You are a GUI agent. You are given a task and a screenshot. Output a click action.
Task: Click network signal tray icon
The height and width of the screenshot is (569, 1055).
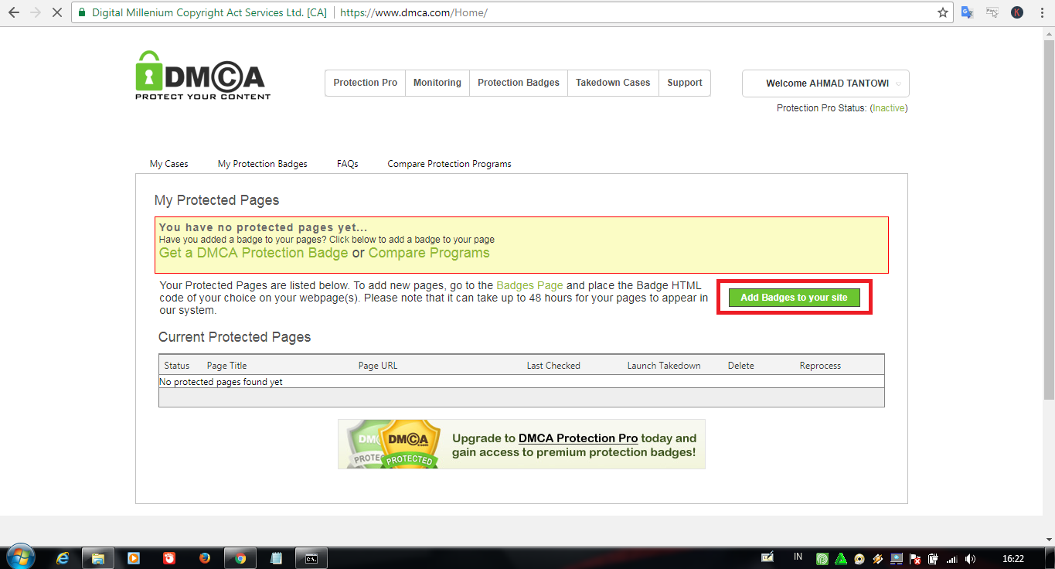pos(951,559)
